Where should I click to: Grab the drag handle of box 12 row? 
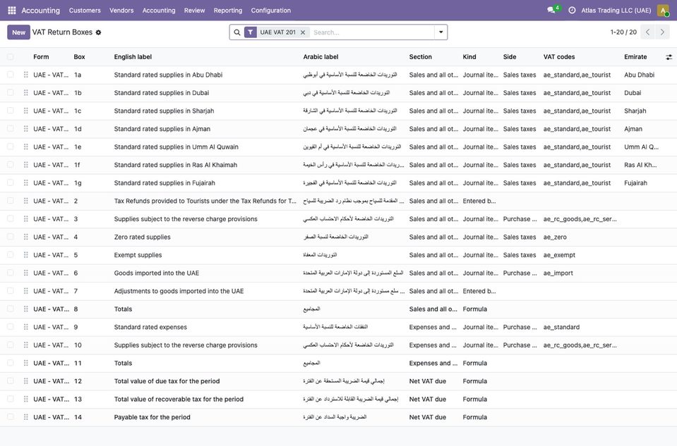(26, 381)
